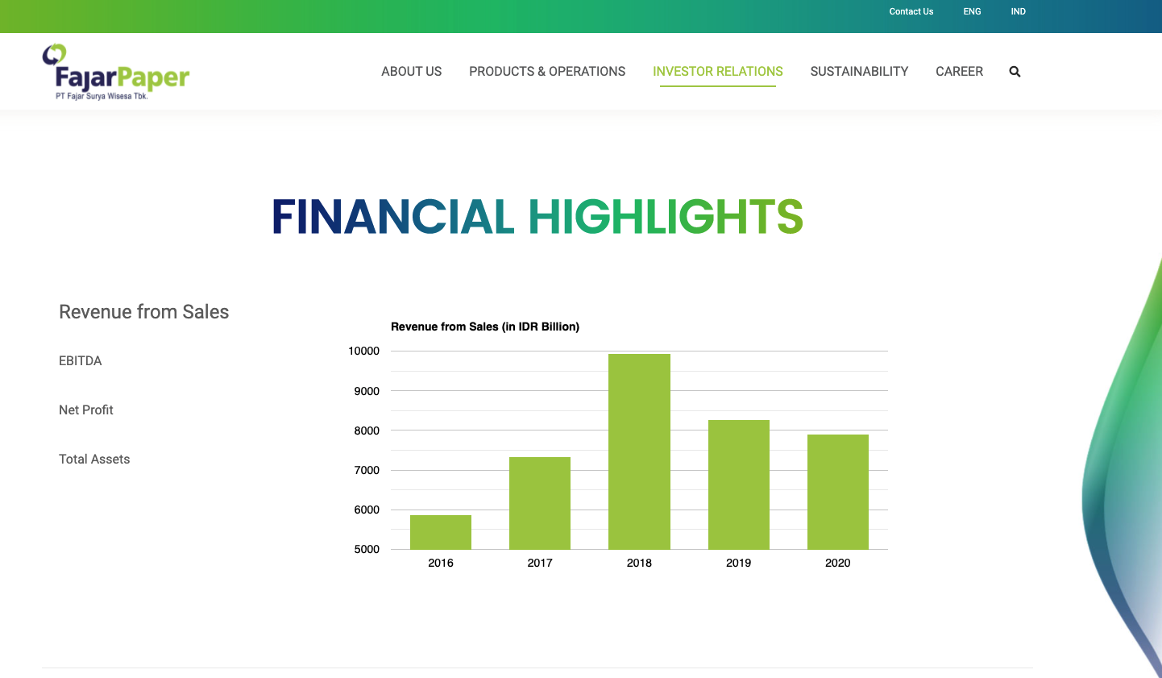Show the Net Profit chart
1162x678 pixels.
coord(86,410)
